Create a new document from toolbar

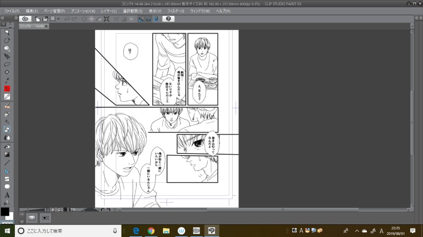pyautogui.click(x=38, y=19)
